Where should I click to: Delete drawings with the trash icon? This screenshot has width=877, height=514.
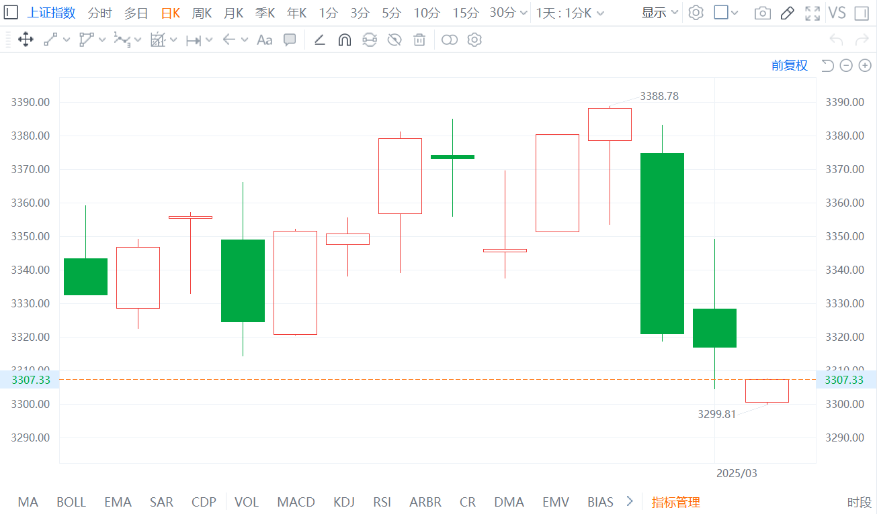point(419,40)
